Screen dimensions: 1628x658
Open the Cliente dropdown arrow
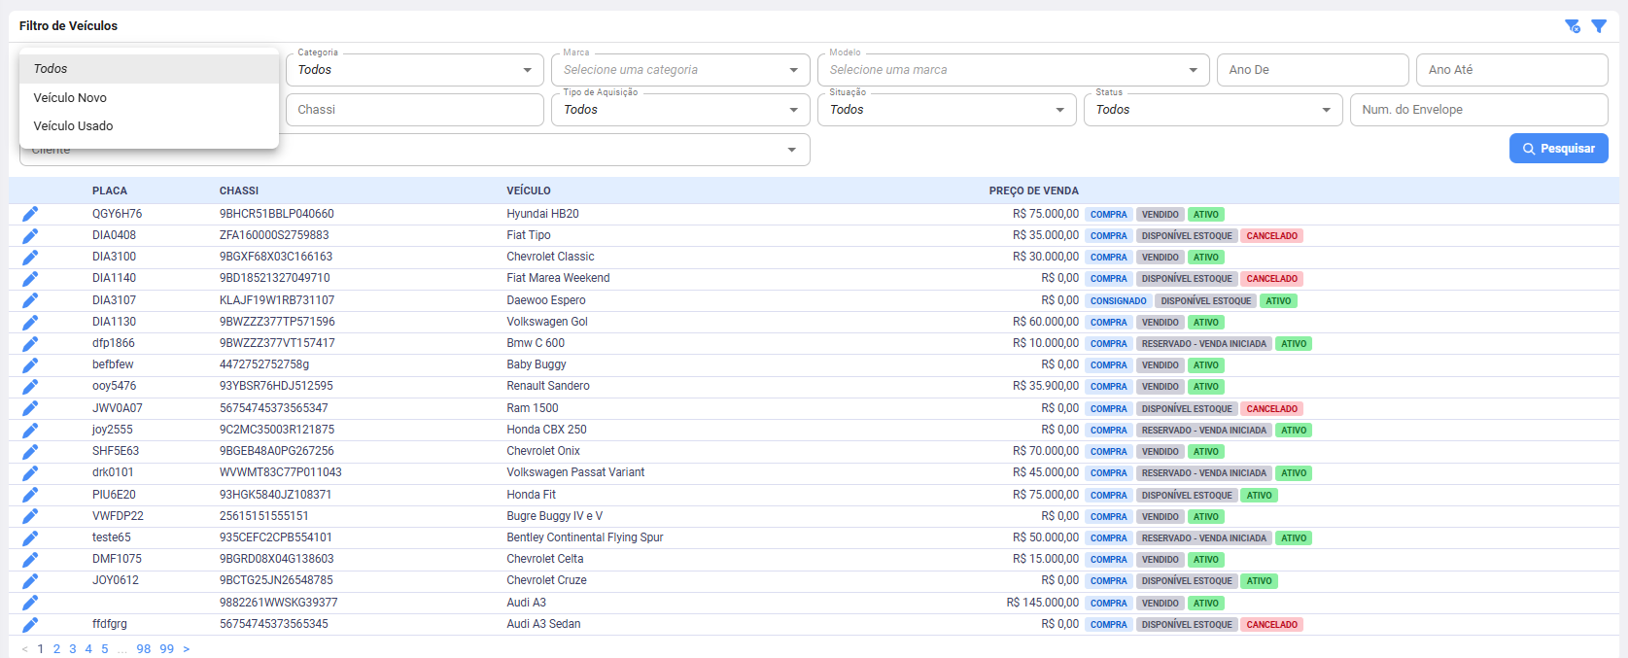(792, 150)
